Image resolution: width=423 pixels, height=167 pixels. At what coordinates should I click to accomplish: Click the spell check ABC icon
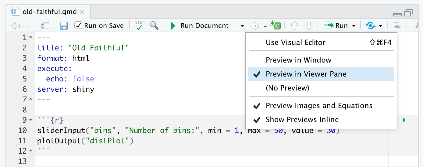click(140, 26)
